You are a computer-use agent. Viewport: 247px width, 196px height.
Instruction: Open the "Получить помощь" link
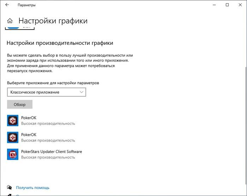click(32, 188)
